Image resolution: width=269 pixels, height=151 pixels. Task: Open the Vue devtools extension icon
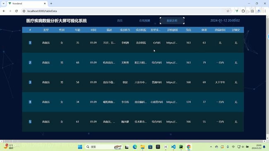(237, 11)
